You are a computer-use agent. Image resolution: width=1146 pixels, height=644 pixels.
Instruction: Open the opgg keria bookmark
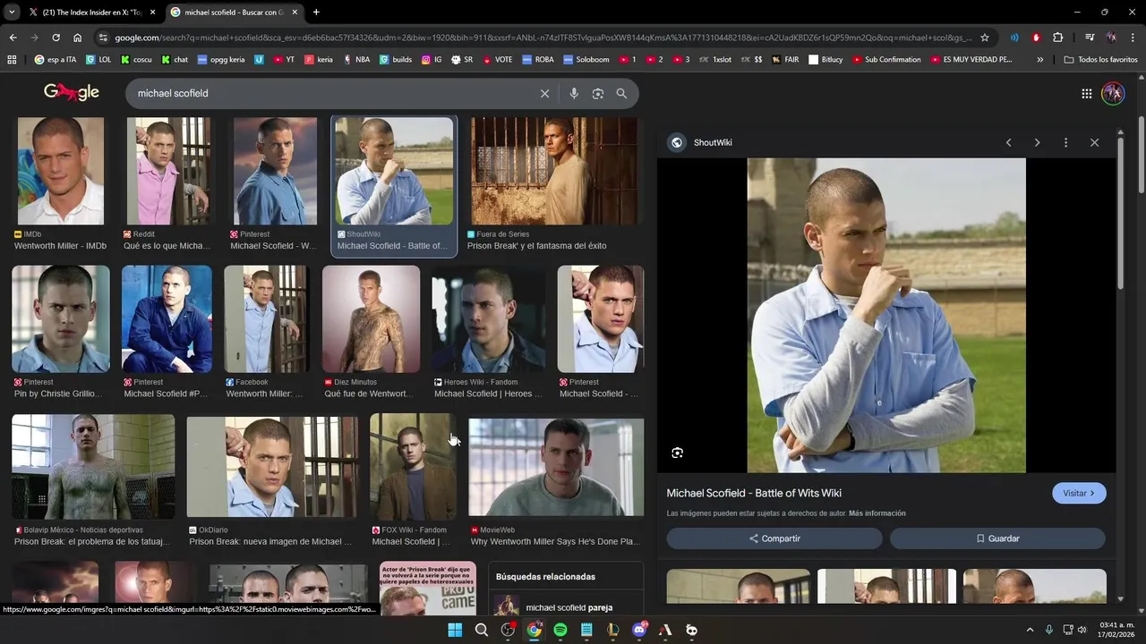221,59
